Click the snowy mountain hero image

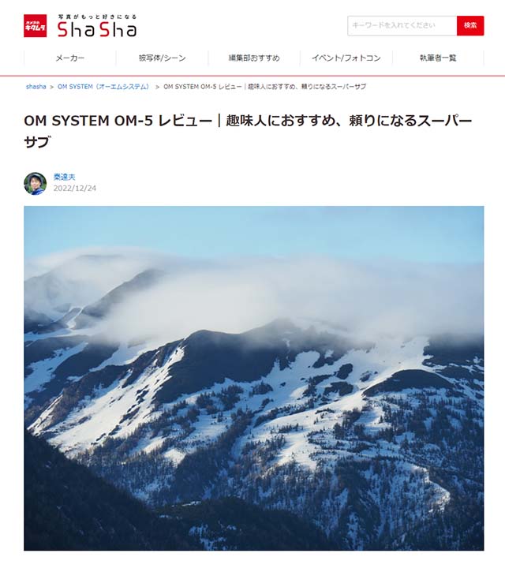pyautogui.click(x=253, y=378)
